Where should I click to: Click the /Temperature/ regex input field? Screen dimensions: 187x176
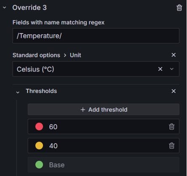[x=96, y=36]
